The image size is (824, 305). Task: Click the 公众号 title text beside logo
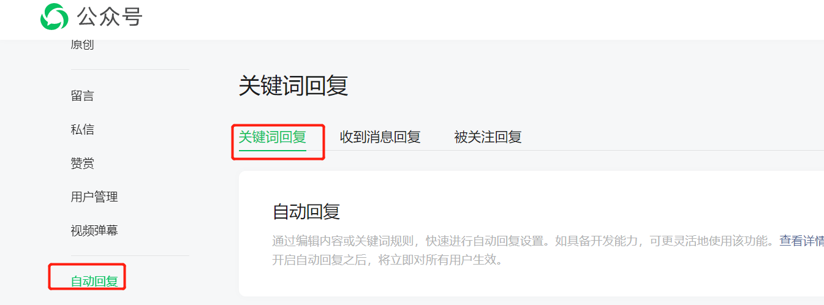tap(110, 17)
